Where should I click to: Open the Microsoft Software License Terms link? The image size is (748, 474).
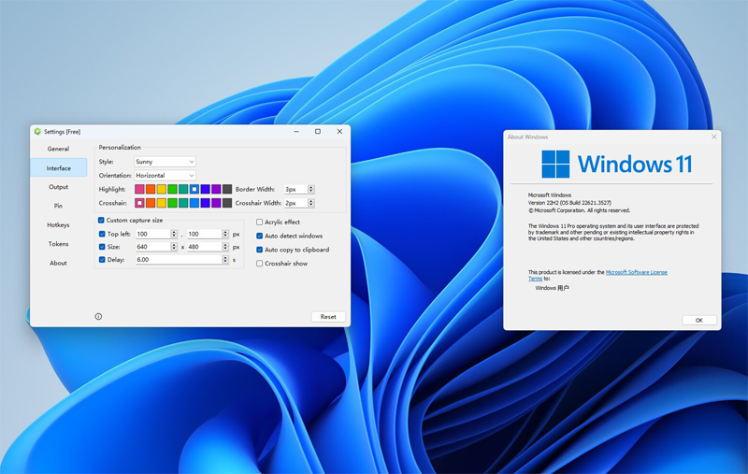636,272
